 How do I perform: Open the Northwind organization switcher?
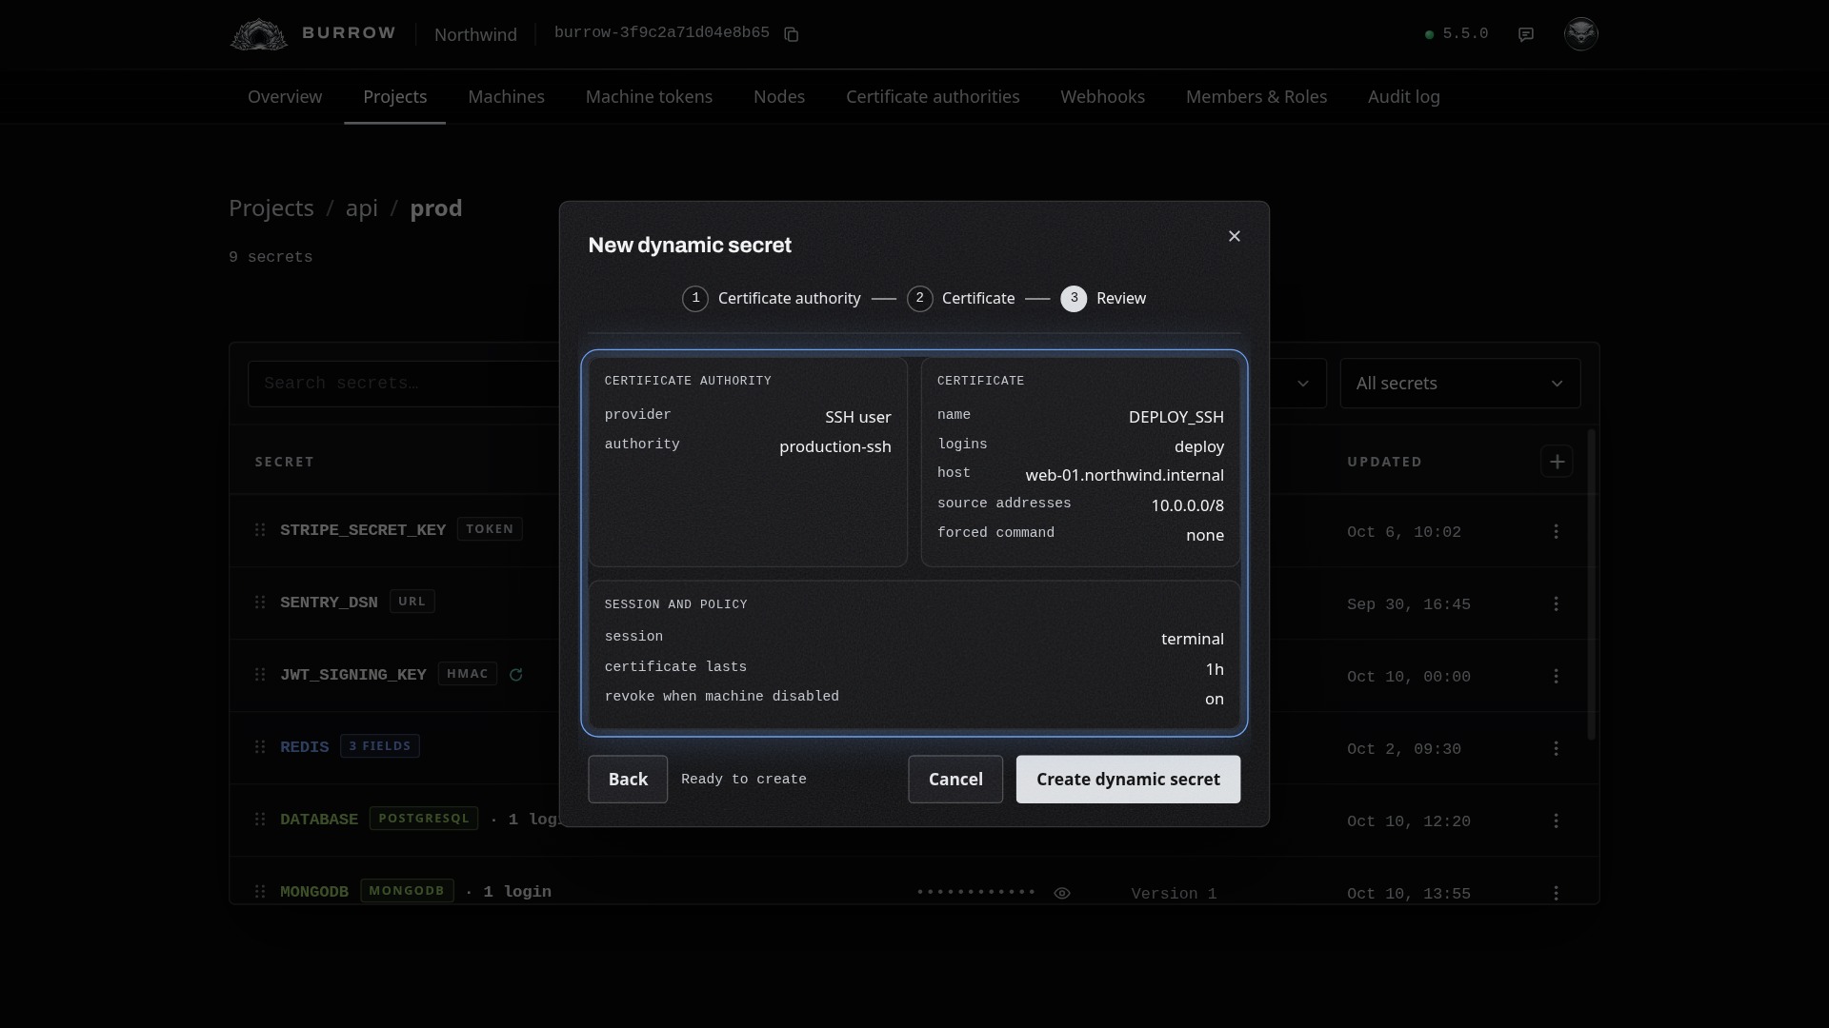coord(475,34)
